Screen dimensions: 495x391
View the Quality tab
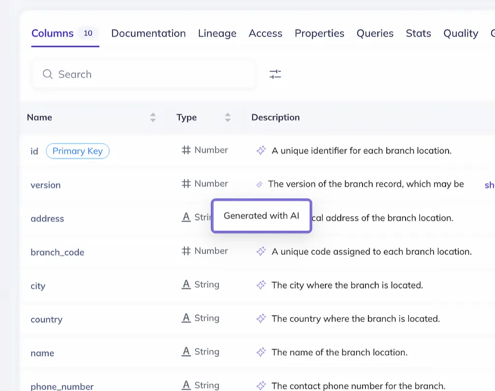[x=461, y=33]
